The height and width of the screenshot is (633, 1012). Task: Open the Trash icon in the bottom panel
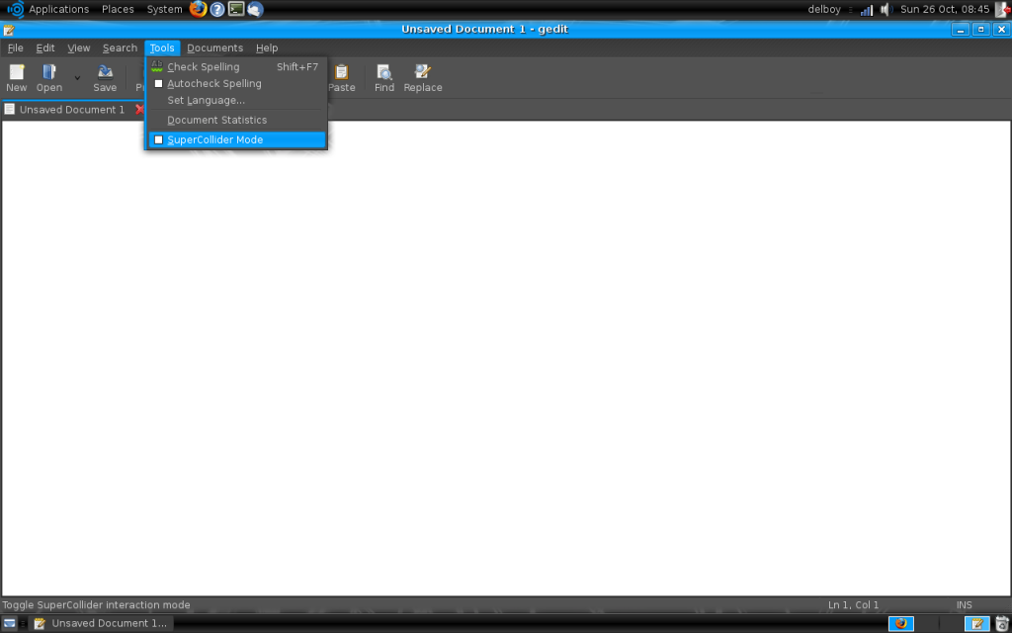point(1001,623)
